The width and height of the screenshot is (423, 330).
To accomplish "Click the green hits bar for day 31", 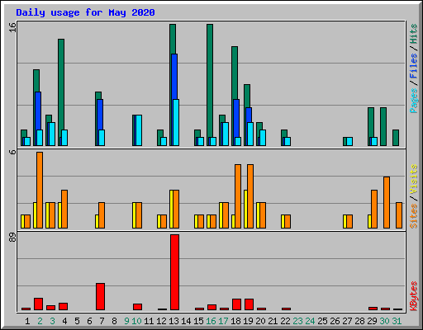I will pos(396,138).
